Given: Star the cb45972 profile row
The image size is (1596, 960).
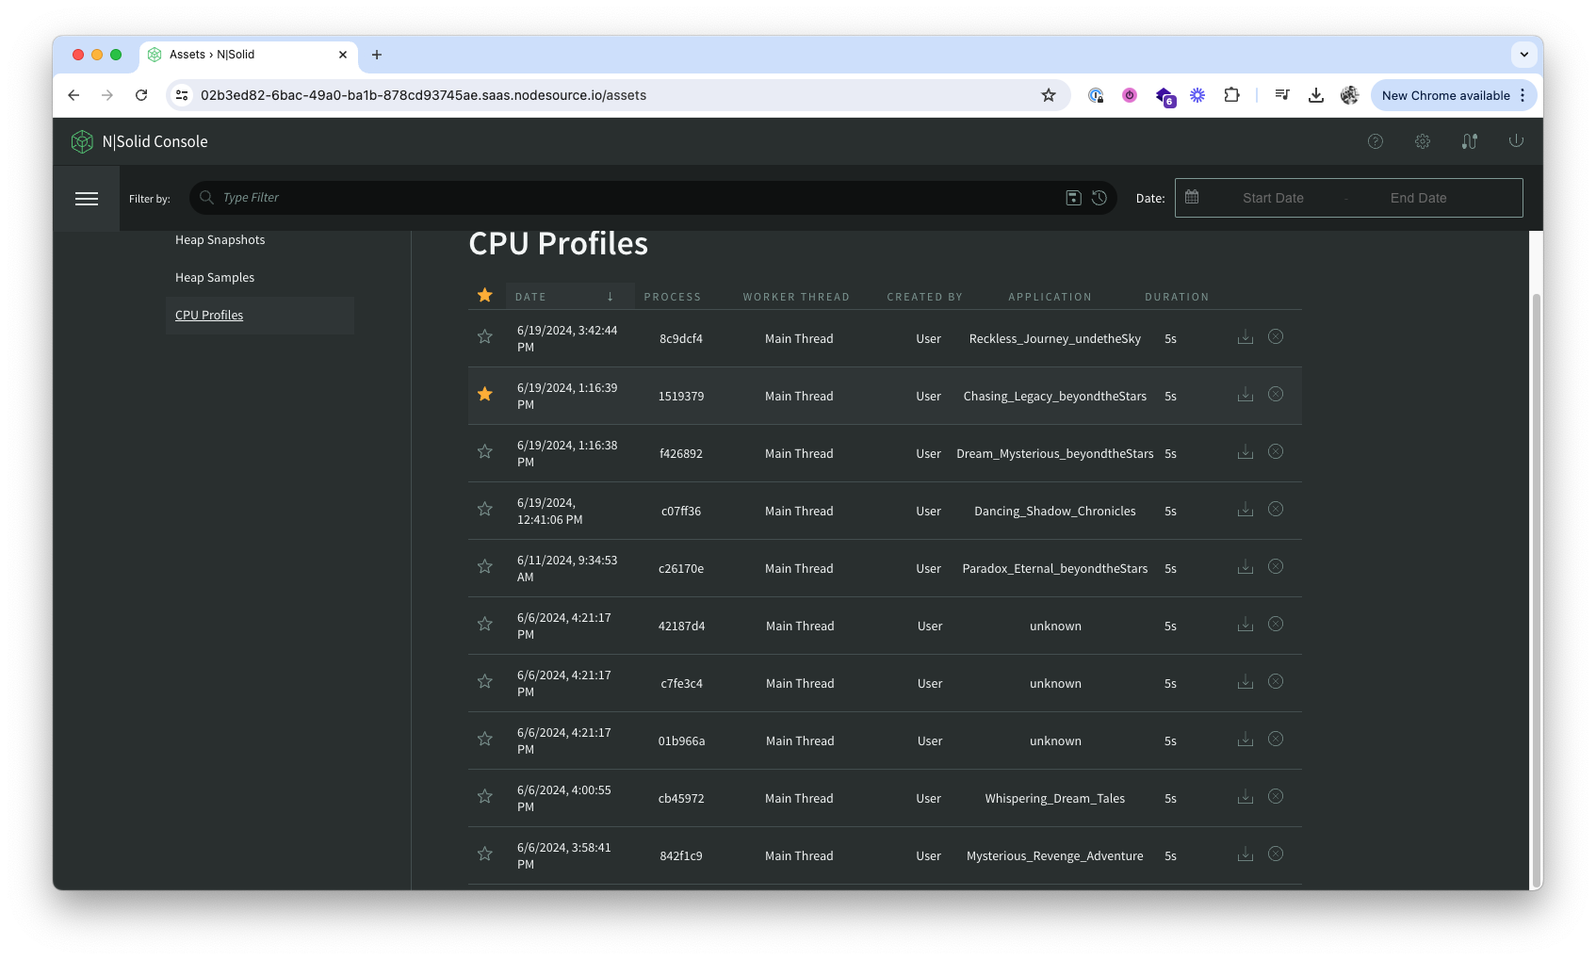Looking at the screenshot, I should point(485,796).
